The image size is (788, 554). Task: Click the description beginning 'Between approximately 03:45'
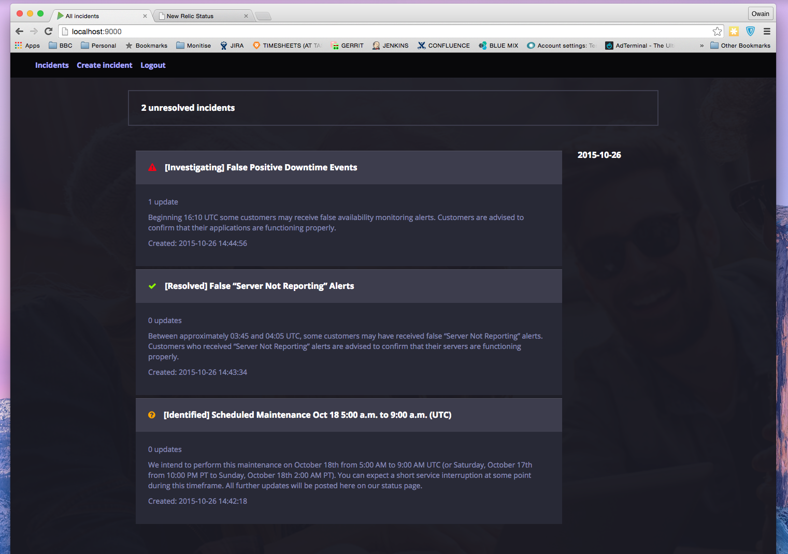[346, 346]
